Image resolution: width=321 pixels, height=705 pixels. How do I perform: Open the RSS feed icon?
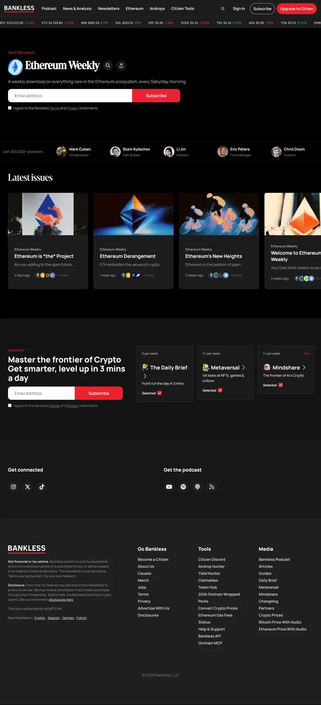pyautogui.click(x=212, y=487)
